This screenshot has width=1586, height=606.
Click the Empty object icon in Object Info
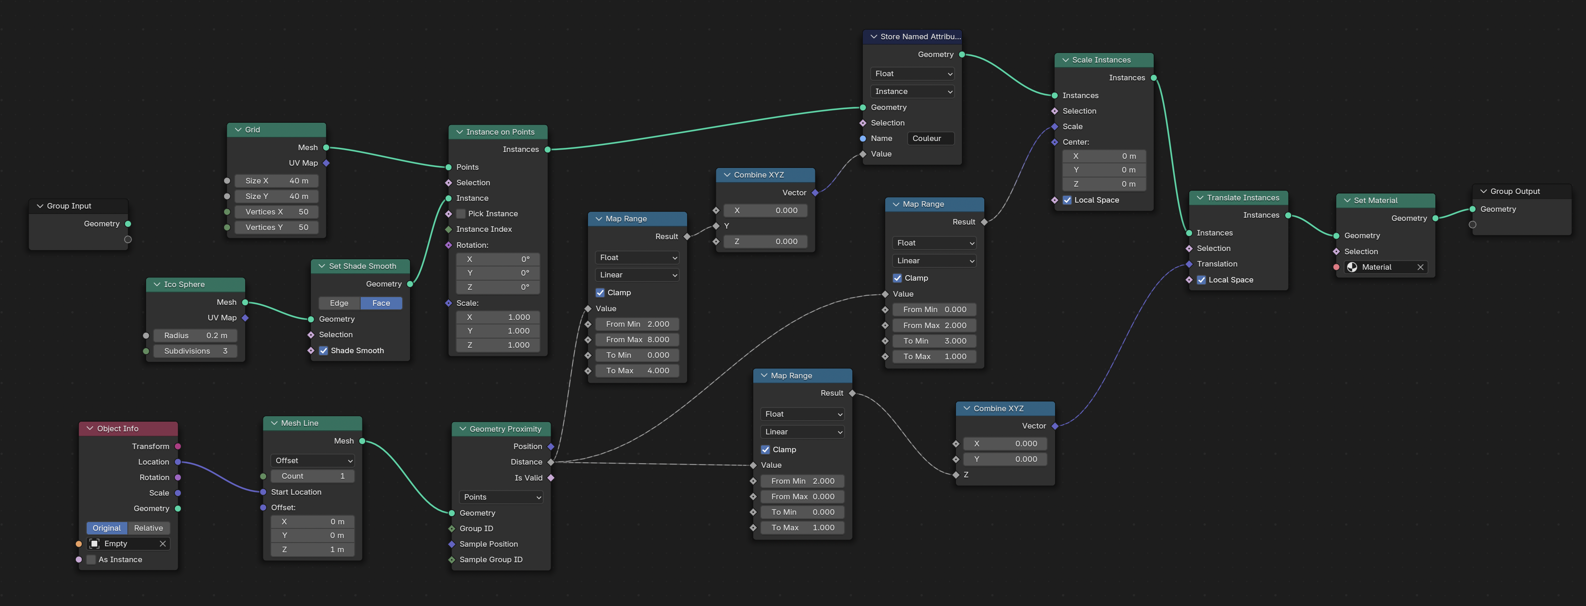(x=95, y=544)
